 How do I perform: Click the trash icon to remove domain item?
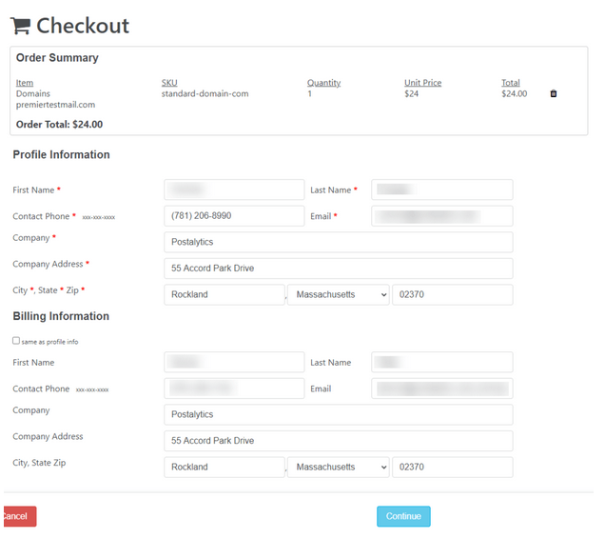pyautogui.click(x=554, y=93)
